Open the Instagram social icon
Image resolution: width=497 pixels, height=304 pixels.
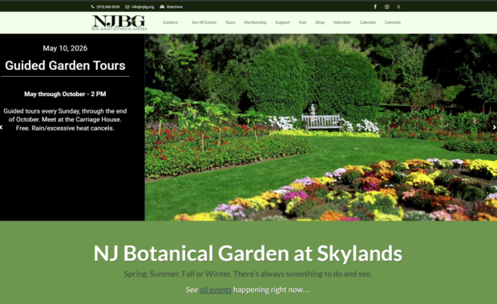coord(386,6)
